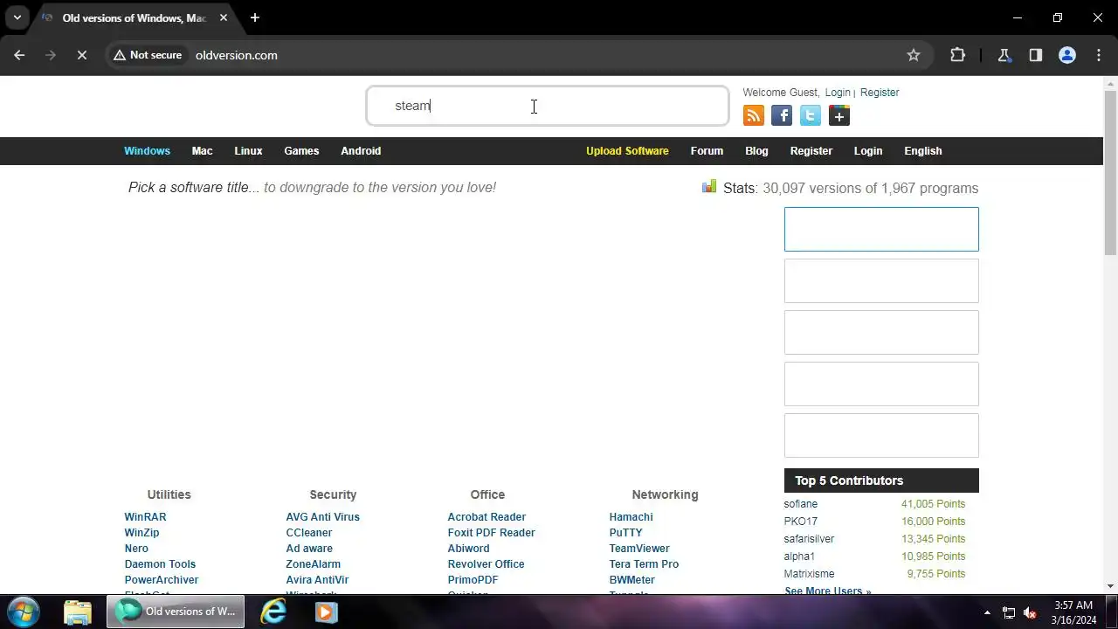Open the TeamViewer link
Viewport: 1118px width, 629px height.
click(x=639, y=549)
